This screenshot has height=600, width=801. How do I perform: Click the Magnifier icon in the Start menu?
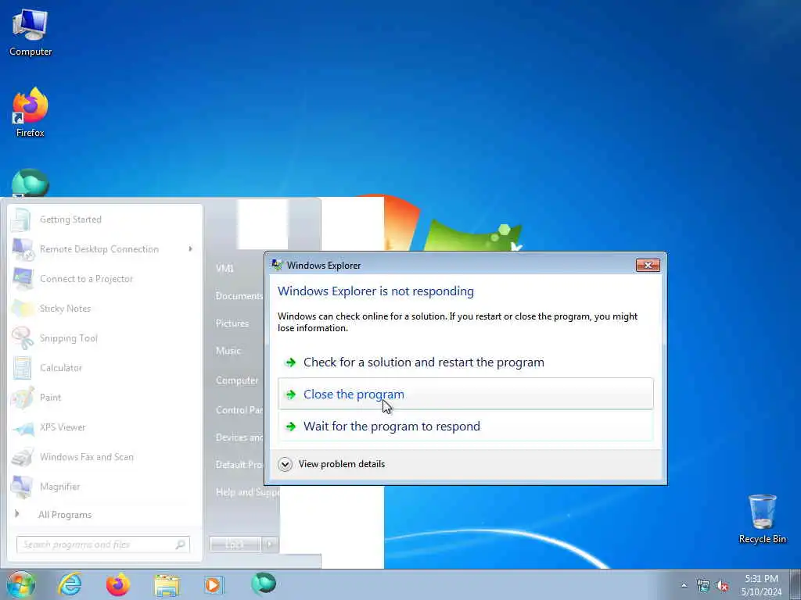[22, 487]
